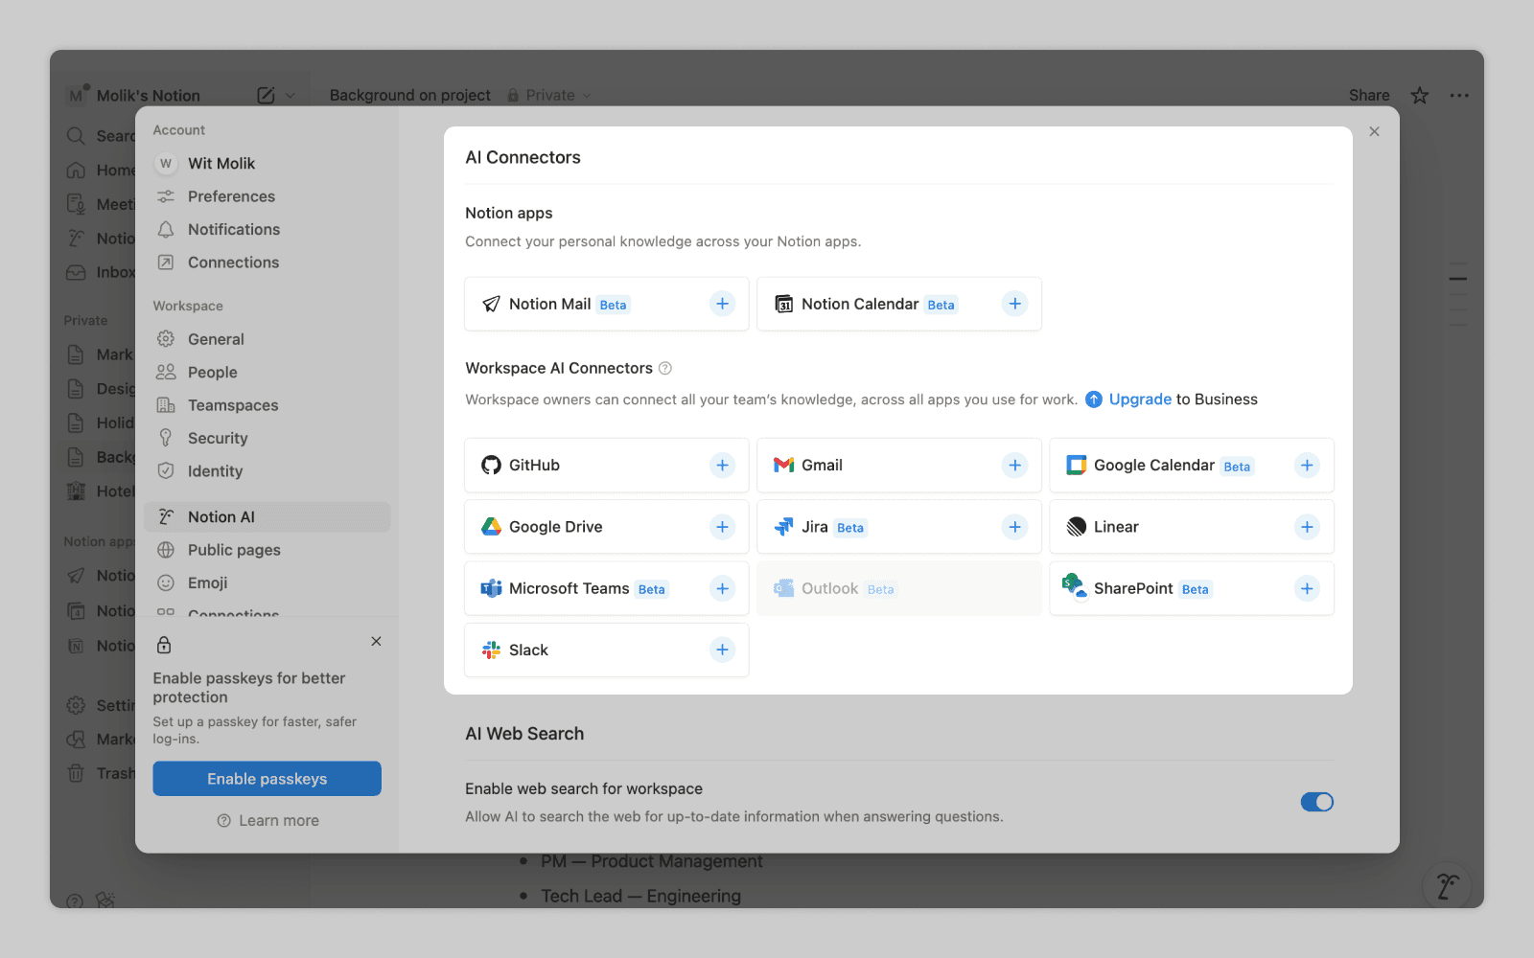The width and height of the screenshot is (1534, 958).
Task: Click the SharePoint logo icon
Action: click(1075, 585)
